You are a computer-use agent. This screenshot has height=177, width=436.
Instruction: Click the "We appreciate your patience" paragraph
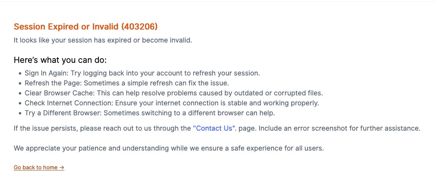169,148
